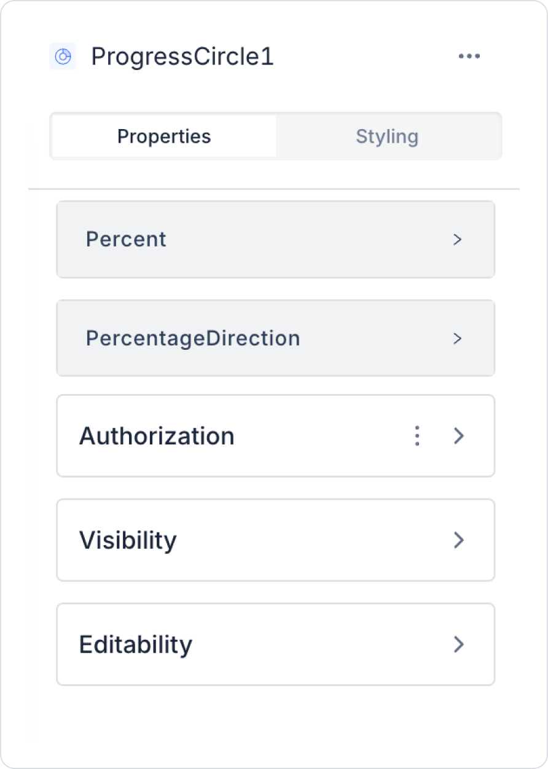Click the Authorization section title
This screenshot has height=769, width=548.
[157, 436]
